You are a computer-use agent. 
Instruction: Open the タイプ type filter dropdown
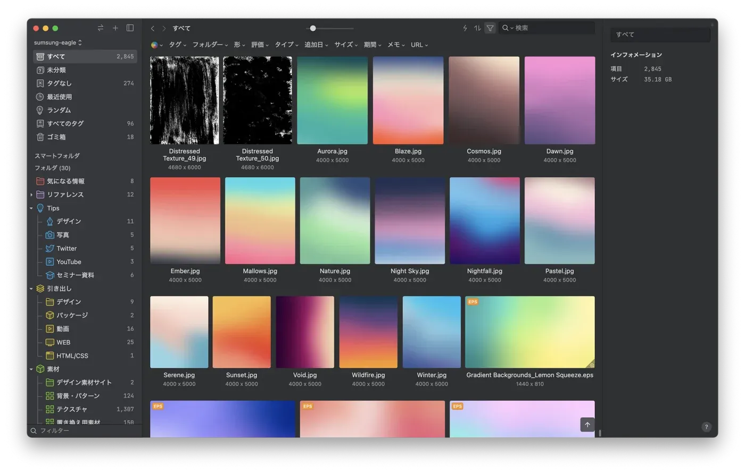coord(287,45)
